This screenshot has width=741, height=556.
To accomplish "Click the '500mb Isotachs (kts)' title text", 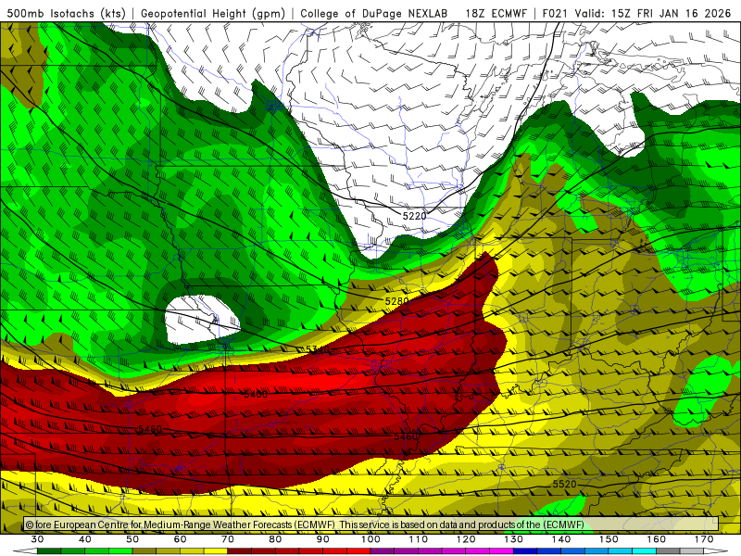I will [66, 13].
